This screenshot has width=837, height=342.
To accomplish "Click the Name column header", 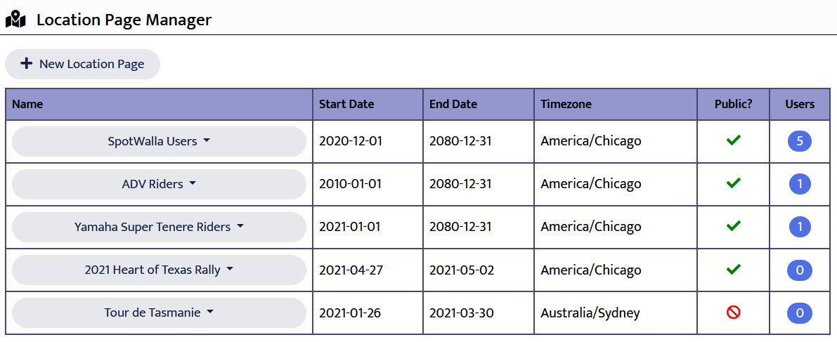I will coord(27,104).
